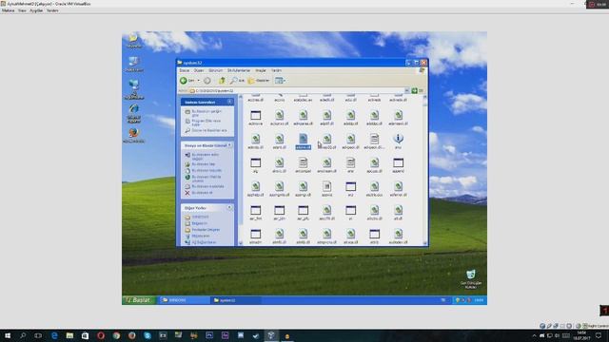
Task: Click the move this file (taşı) link
Action: 200,164
